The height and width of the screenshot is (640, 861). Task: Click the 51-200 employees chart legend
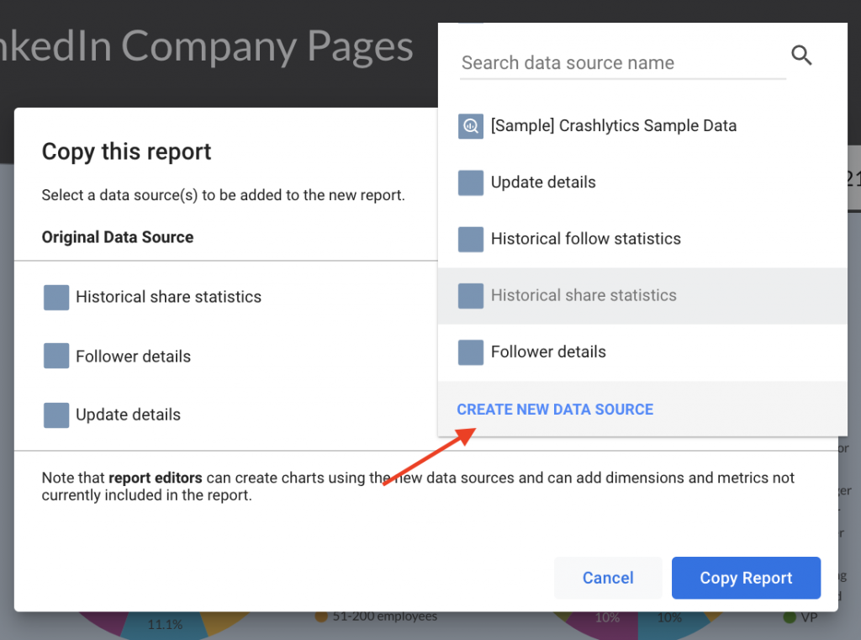tap(377, 616)
